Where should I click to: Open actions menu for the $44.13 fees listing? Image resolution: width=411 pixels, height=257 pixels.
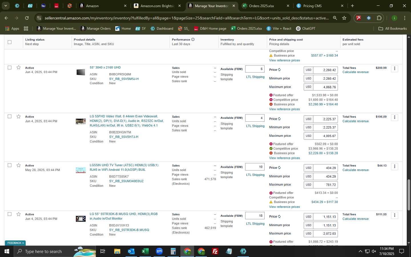click(395, 166)
